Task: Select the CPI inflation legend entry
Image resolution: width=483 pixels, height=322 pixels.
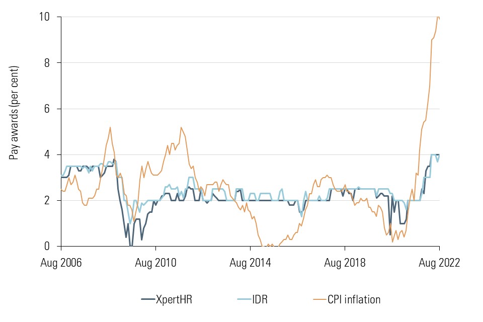Action: pyautogui.click(x=347, y=299)
